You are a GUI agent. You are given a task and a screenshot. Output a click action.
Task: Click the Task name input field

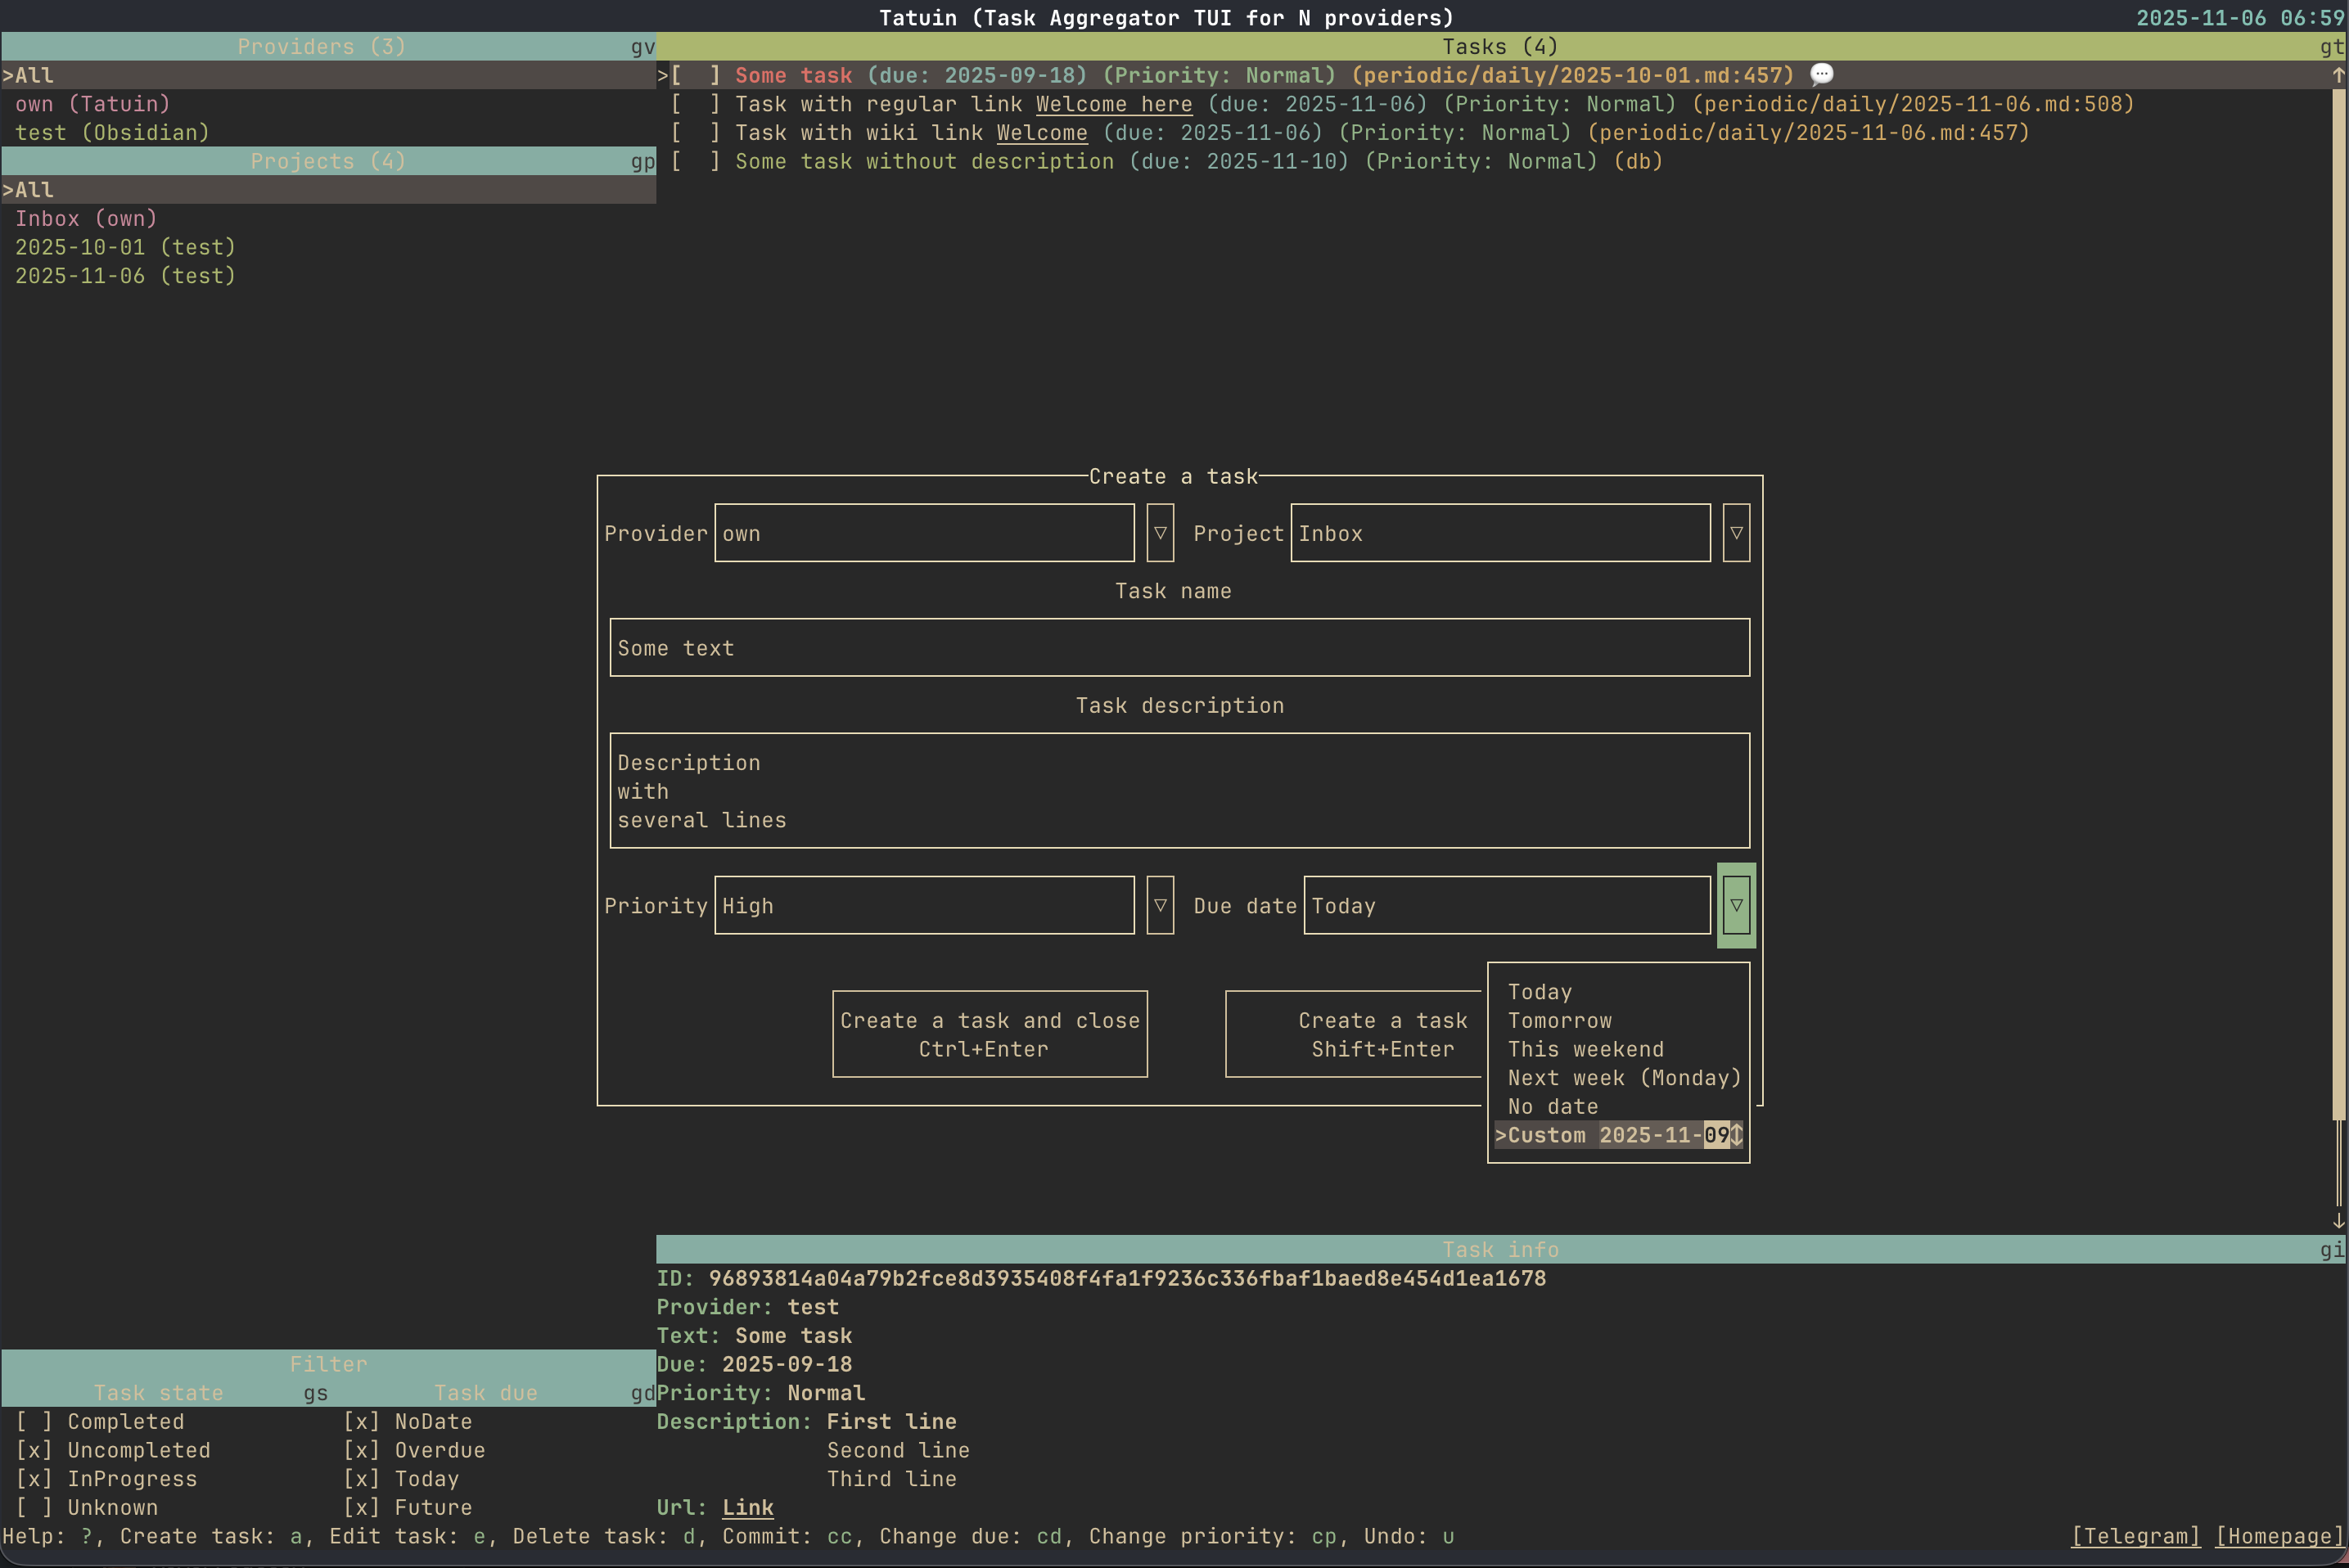point(1179,648)
